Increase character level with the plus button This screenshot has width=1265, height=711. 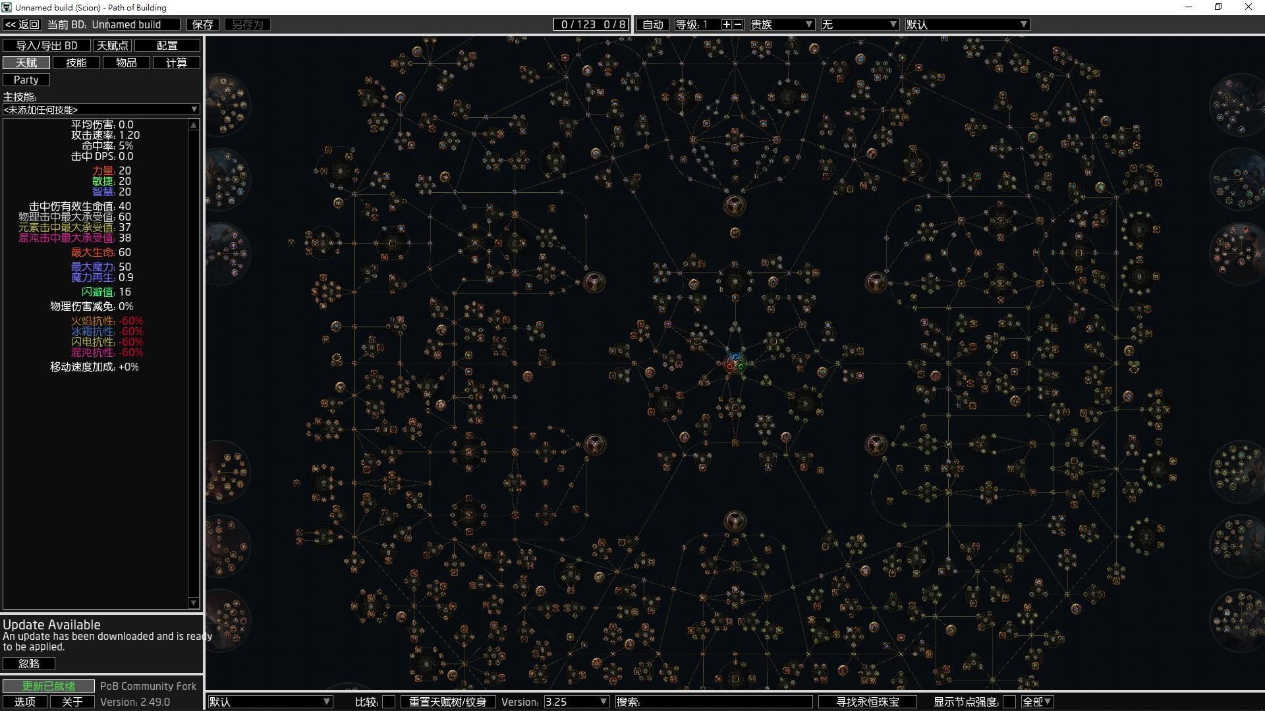pos(727,24)
